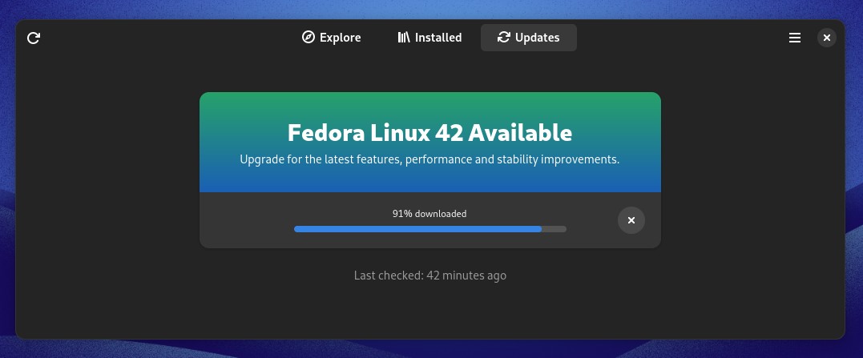Image resolution: width=863 pixels, height=358 pixels.
Task: Click the circular arrows icon on Updates tab
Action: [x=503, y=38]
